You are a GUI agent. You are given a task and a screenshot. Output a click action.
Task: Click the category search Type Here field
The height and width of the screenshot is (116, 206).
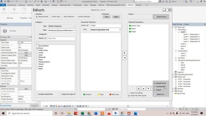click(x=61, y=38)
